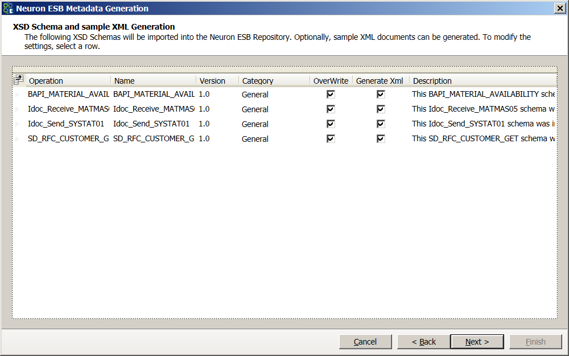The width and height of the screenshot is (569, 356).
Task: Toggle OverWrite for Idoc_Send_SYSTAT01 row
Action: coord(331,124)
